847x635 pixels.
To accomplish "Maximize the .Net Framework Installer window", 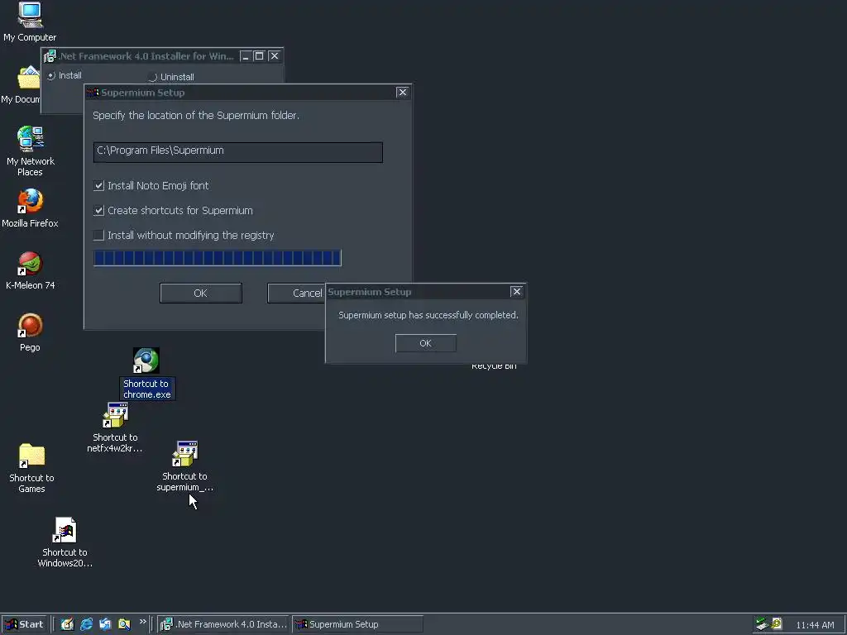I will (x=259, y=56).
